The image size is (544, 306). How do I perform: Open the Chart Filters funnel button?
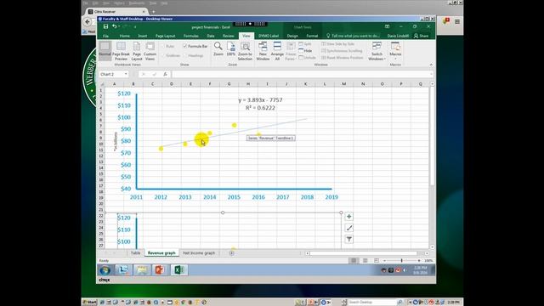pos(349,239)
